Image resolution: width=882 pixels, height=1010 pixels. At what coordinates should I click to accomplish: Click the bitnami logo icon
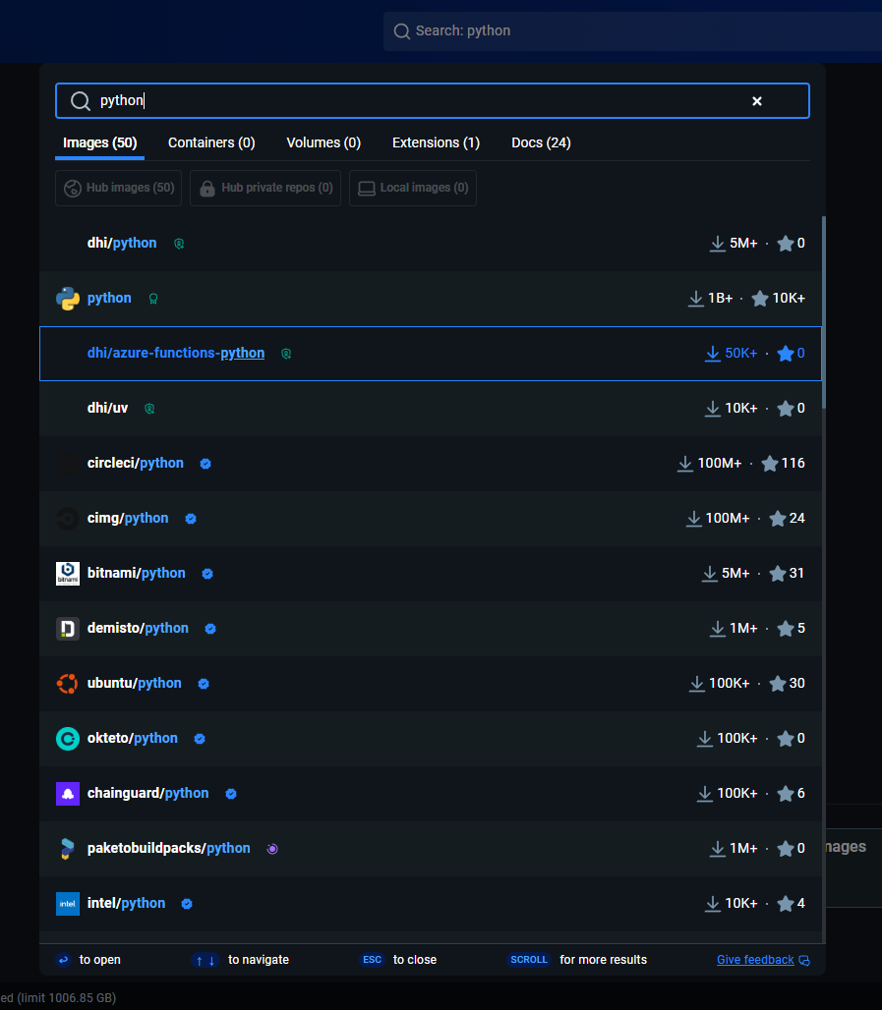pyautogui.click(x=68, y=573)
